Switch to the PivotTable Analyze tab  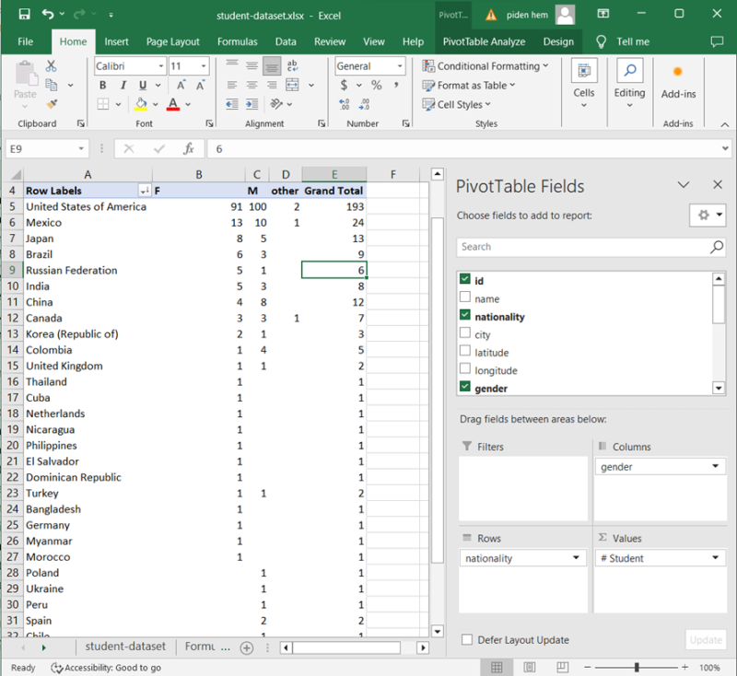coord(484,41)
